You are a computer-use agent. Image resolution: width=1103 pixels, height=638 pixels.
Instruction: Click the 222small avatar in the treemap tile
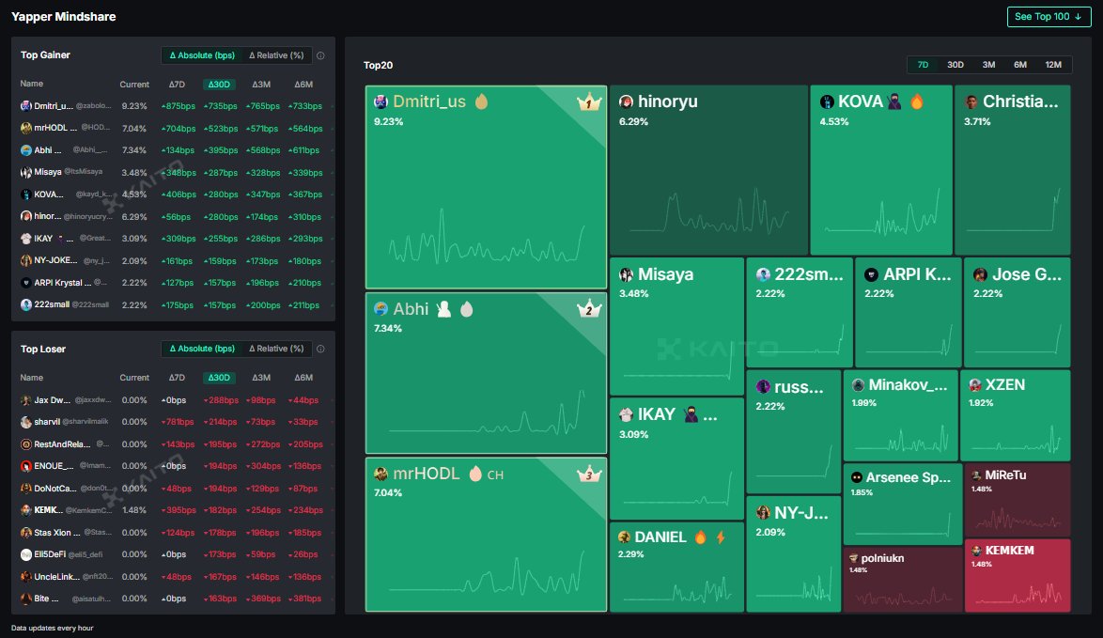[x=763, y=274]
